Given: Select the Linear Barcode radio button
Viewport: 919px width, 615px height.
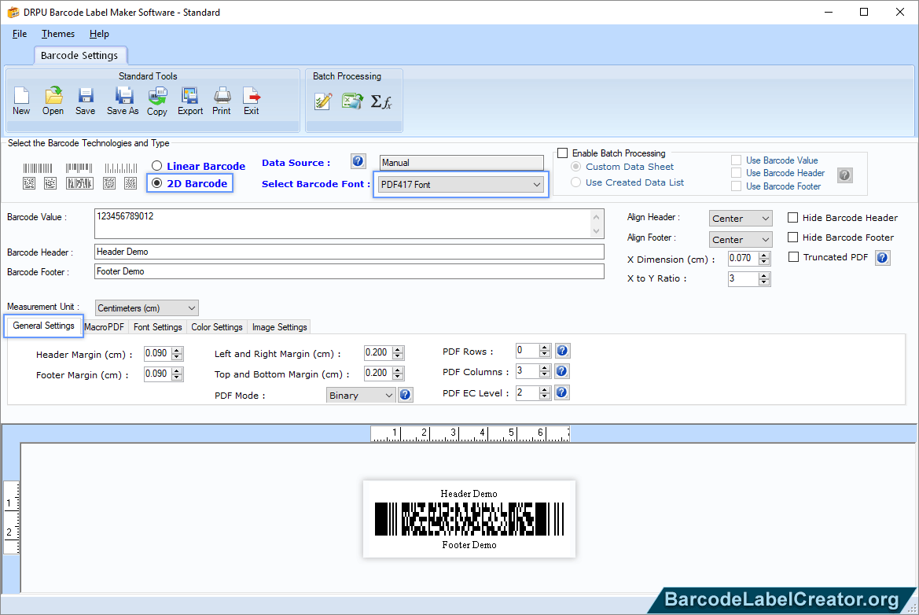Looking at the screenshot, I should [156, 166].
